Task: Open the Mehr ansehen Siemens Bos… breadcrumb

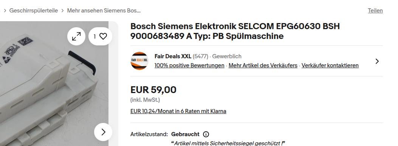Action: coord(104,11)
